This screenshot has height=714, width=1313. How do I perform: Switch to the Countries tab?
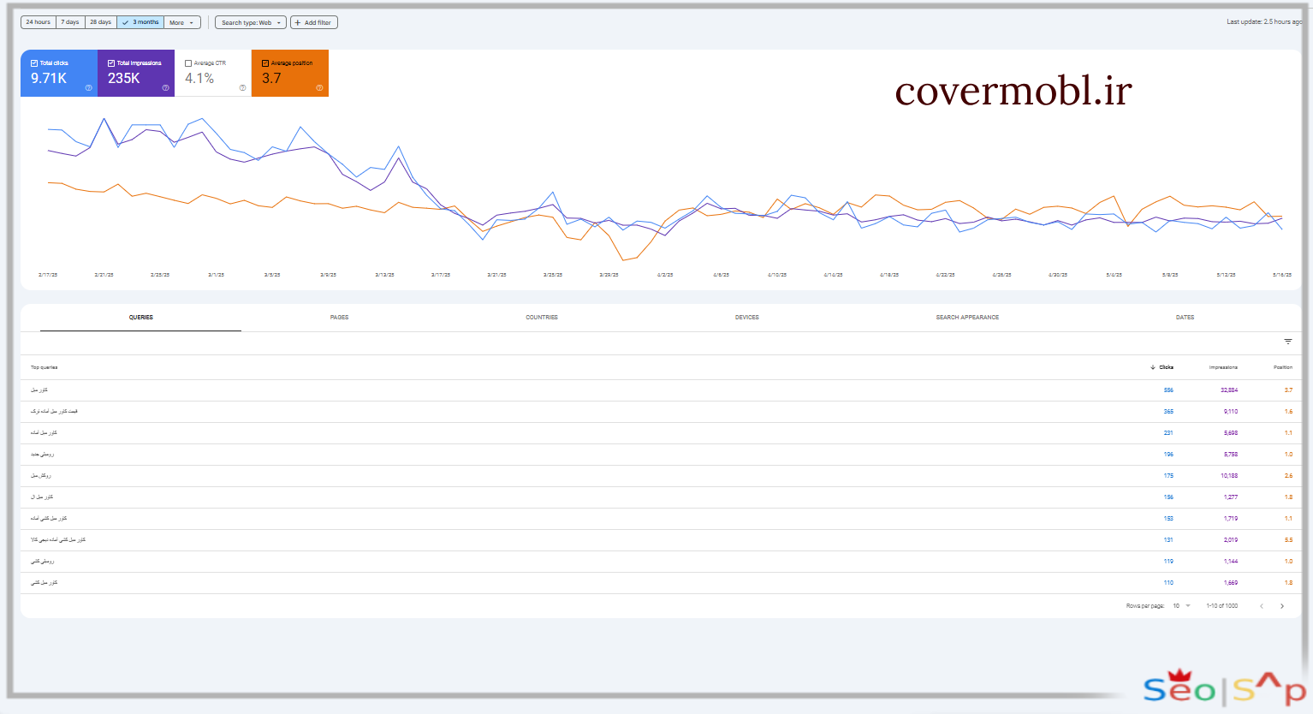click(x=542, y=318)
